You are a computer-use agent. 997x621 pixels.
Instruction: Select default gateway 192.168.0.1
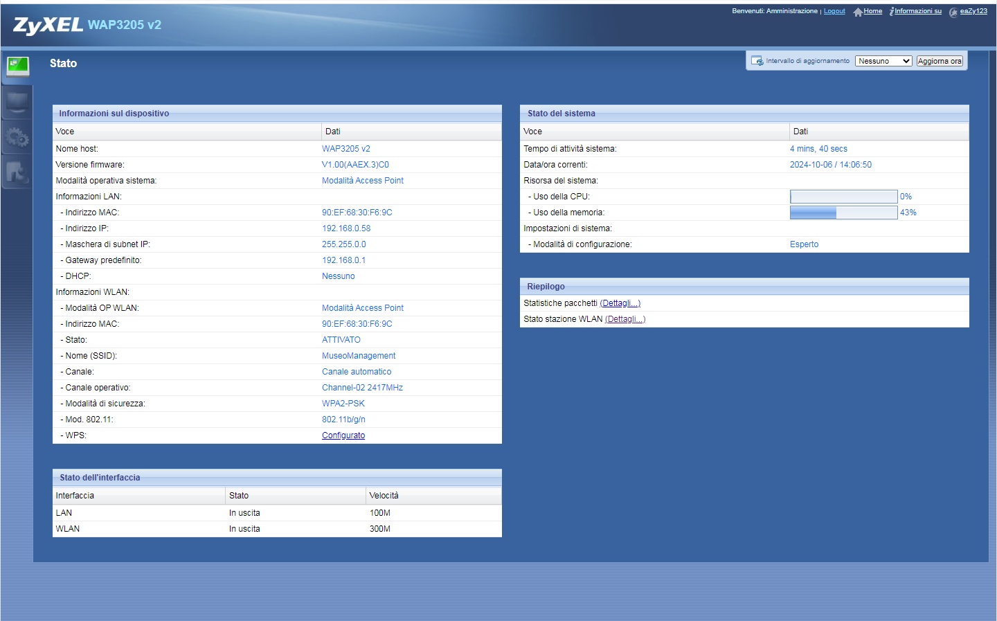[344, 260]
